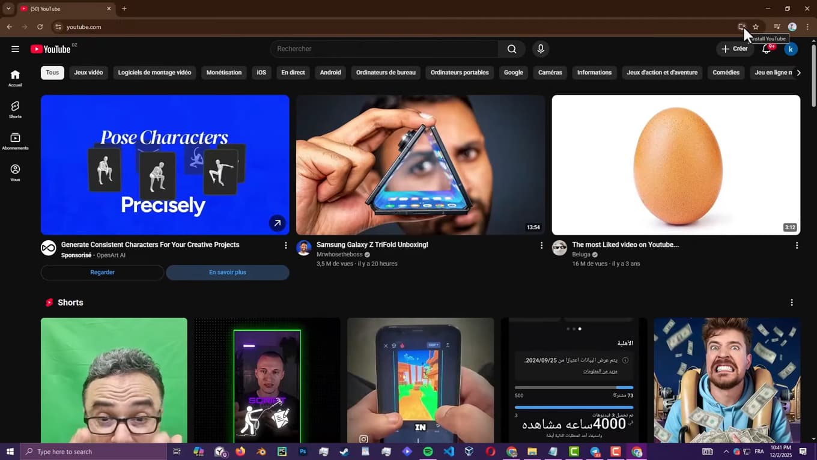Viewport: 817px width, 460px height.
Task: Open Mrwhosetheboss channel avatar
Action: (304, 248)
